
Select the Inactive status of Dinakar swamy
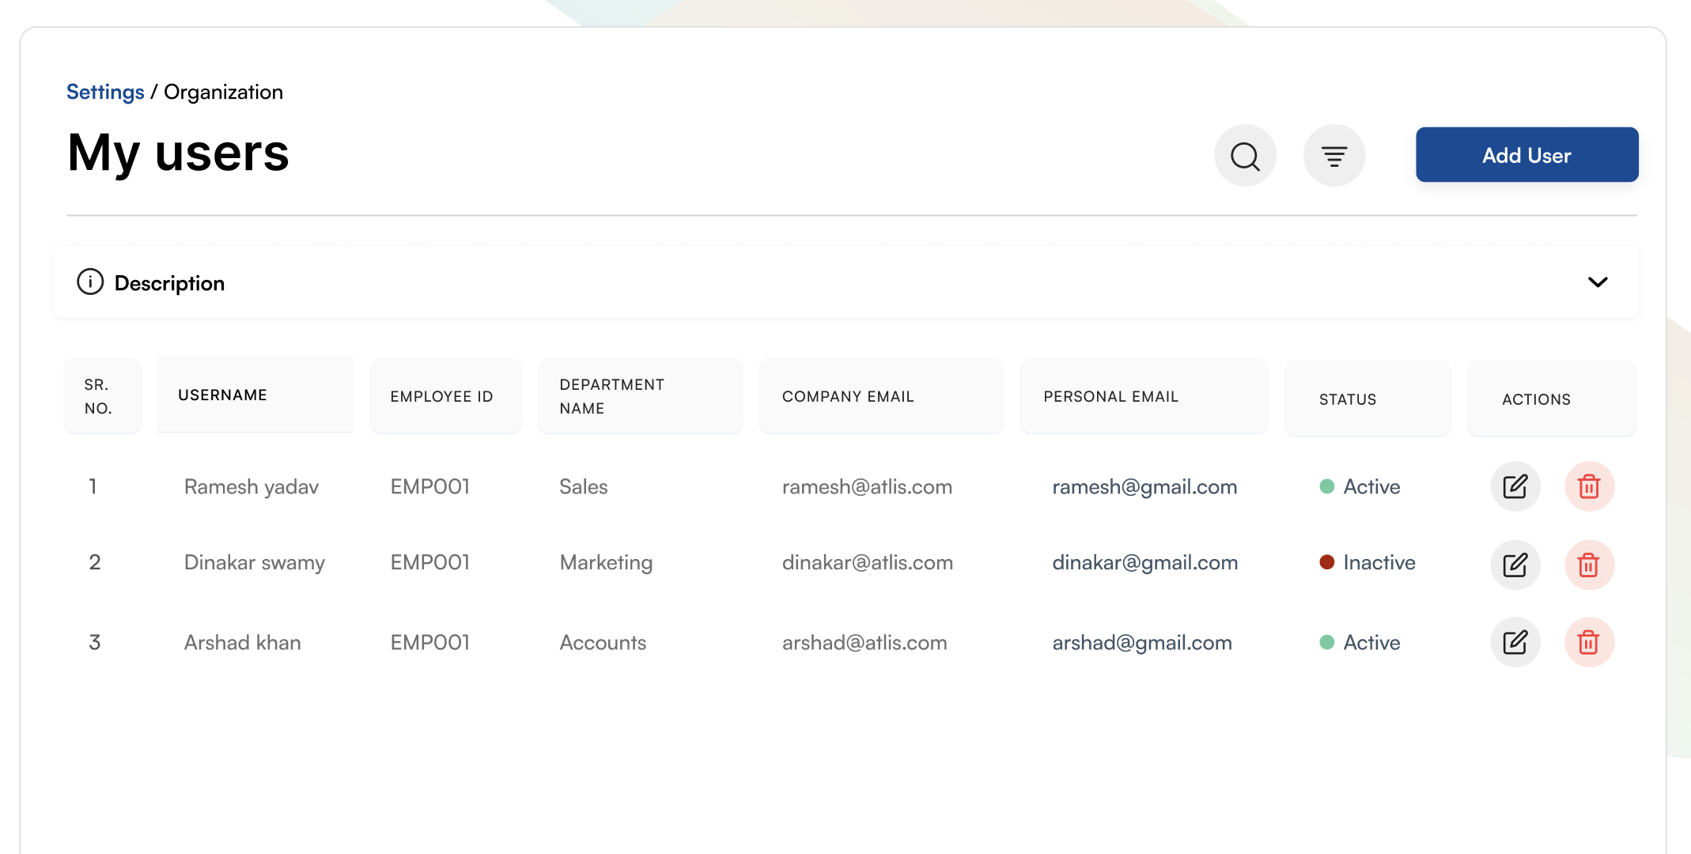(1379, 562)
